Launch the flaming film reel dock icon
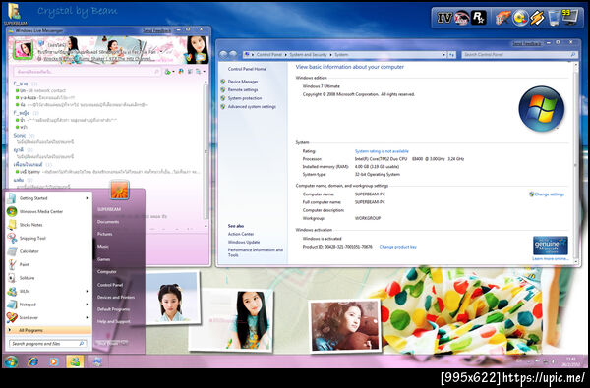The height and width of the screenshot is (388, 590). tap(503, 18)
